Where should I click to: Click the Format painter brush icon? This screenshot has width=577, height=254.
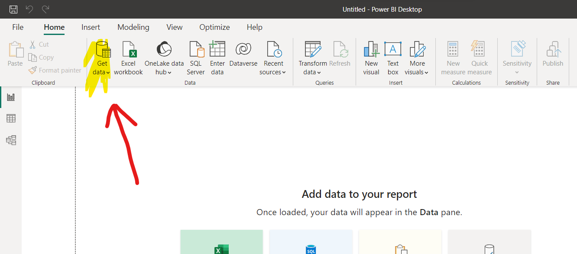(x=32, y=70)
